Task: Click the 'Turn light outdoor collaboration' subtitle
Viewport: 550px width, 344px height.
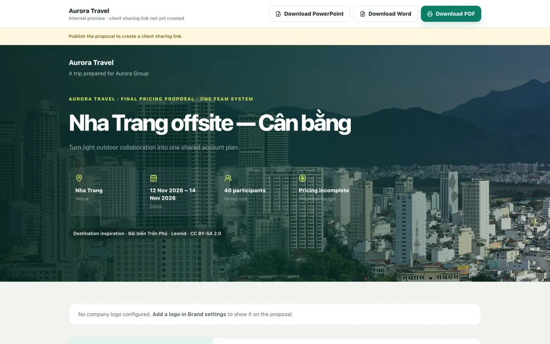Action: click(154, 148)
